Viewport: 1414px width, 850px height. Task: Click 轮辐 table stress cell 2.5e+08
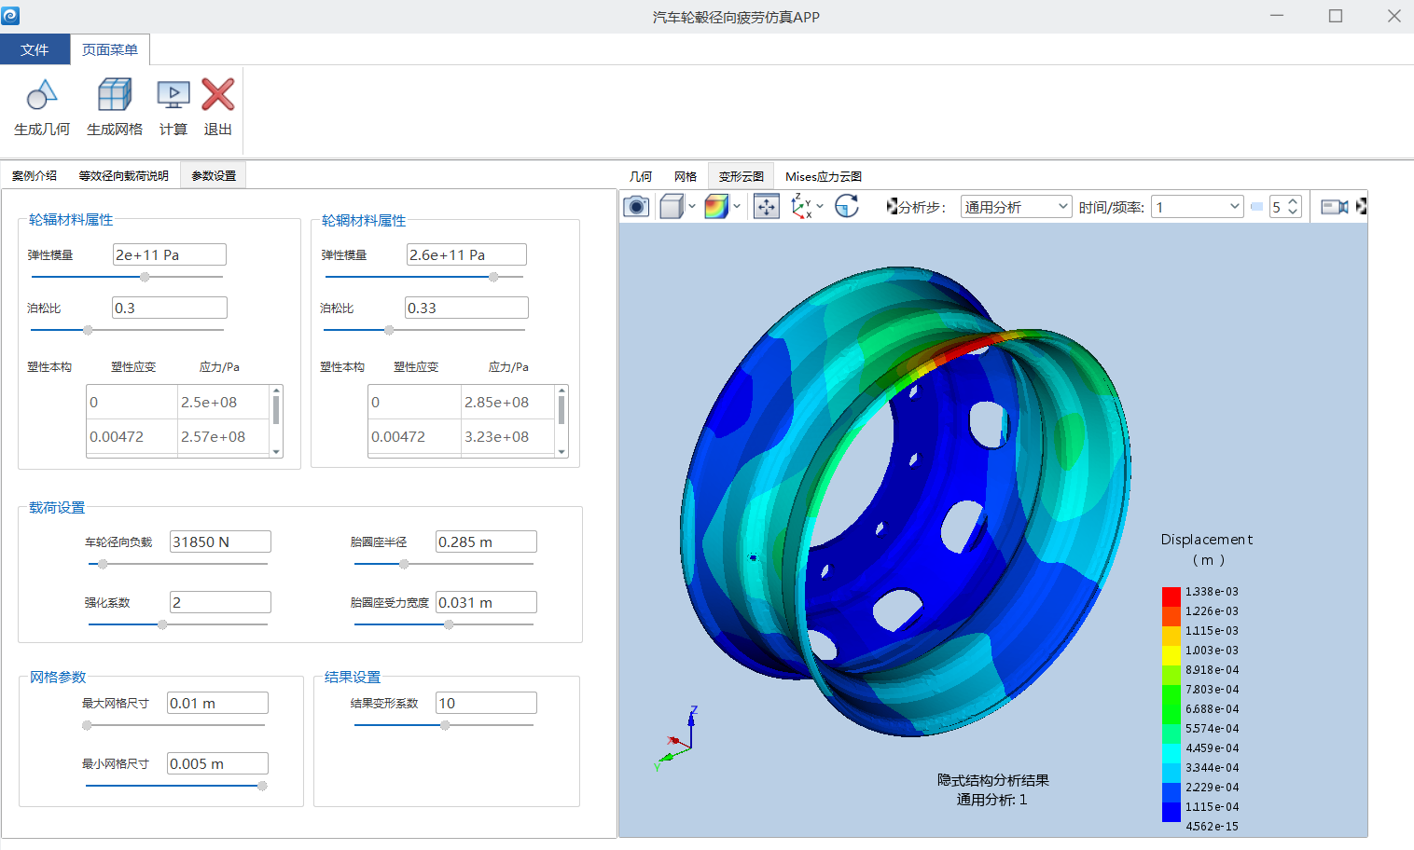pyautogui.click(x=224, y=402)
